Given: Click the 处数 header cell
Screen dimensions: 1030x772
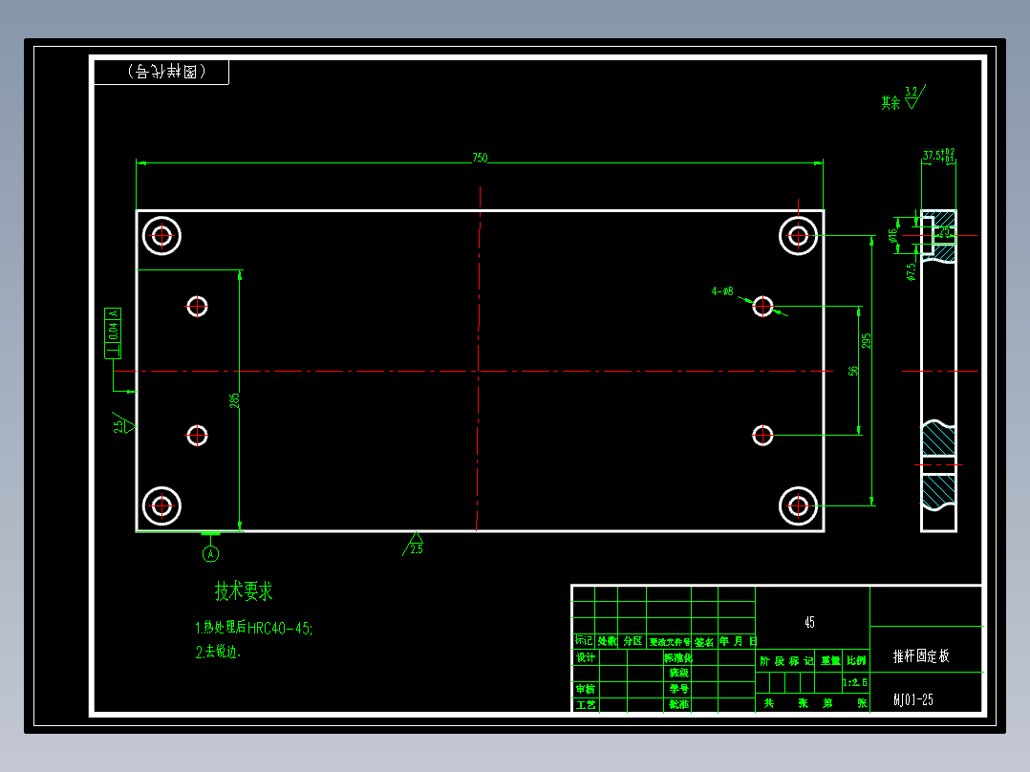Looking at the screenshot, I should click(607, 640).
